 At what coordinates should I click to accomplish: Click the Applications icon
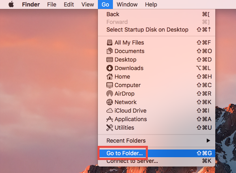point(110,119)
